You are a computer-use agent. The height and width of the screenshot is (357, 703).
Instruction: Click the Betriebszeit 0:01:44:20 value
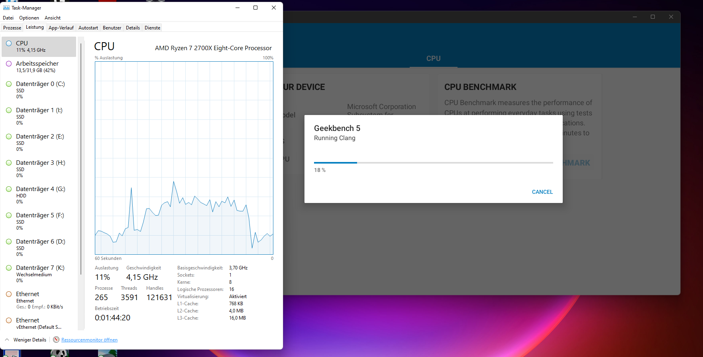[x=112, y=318]
